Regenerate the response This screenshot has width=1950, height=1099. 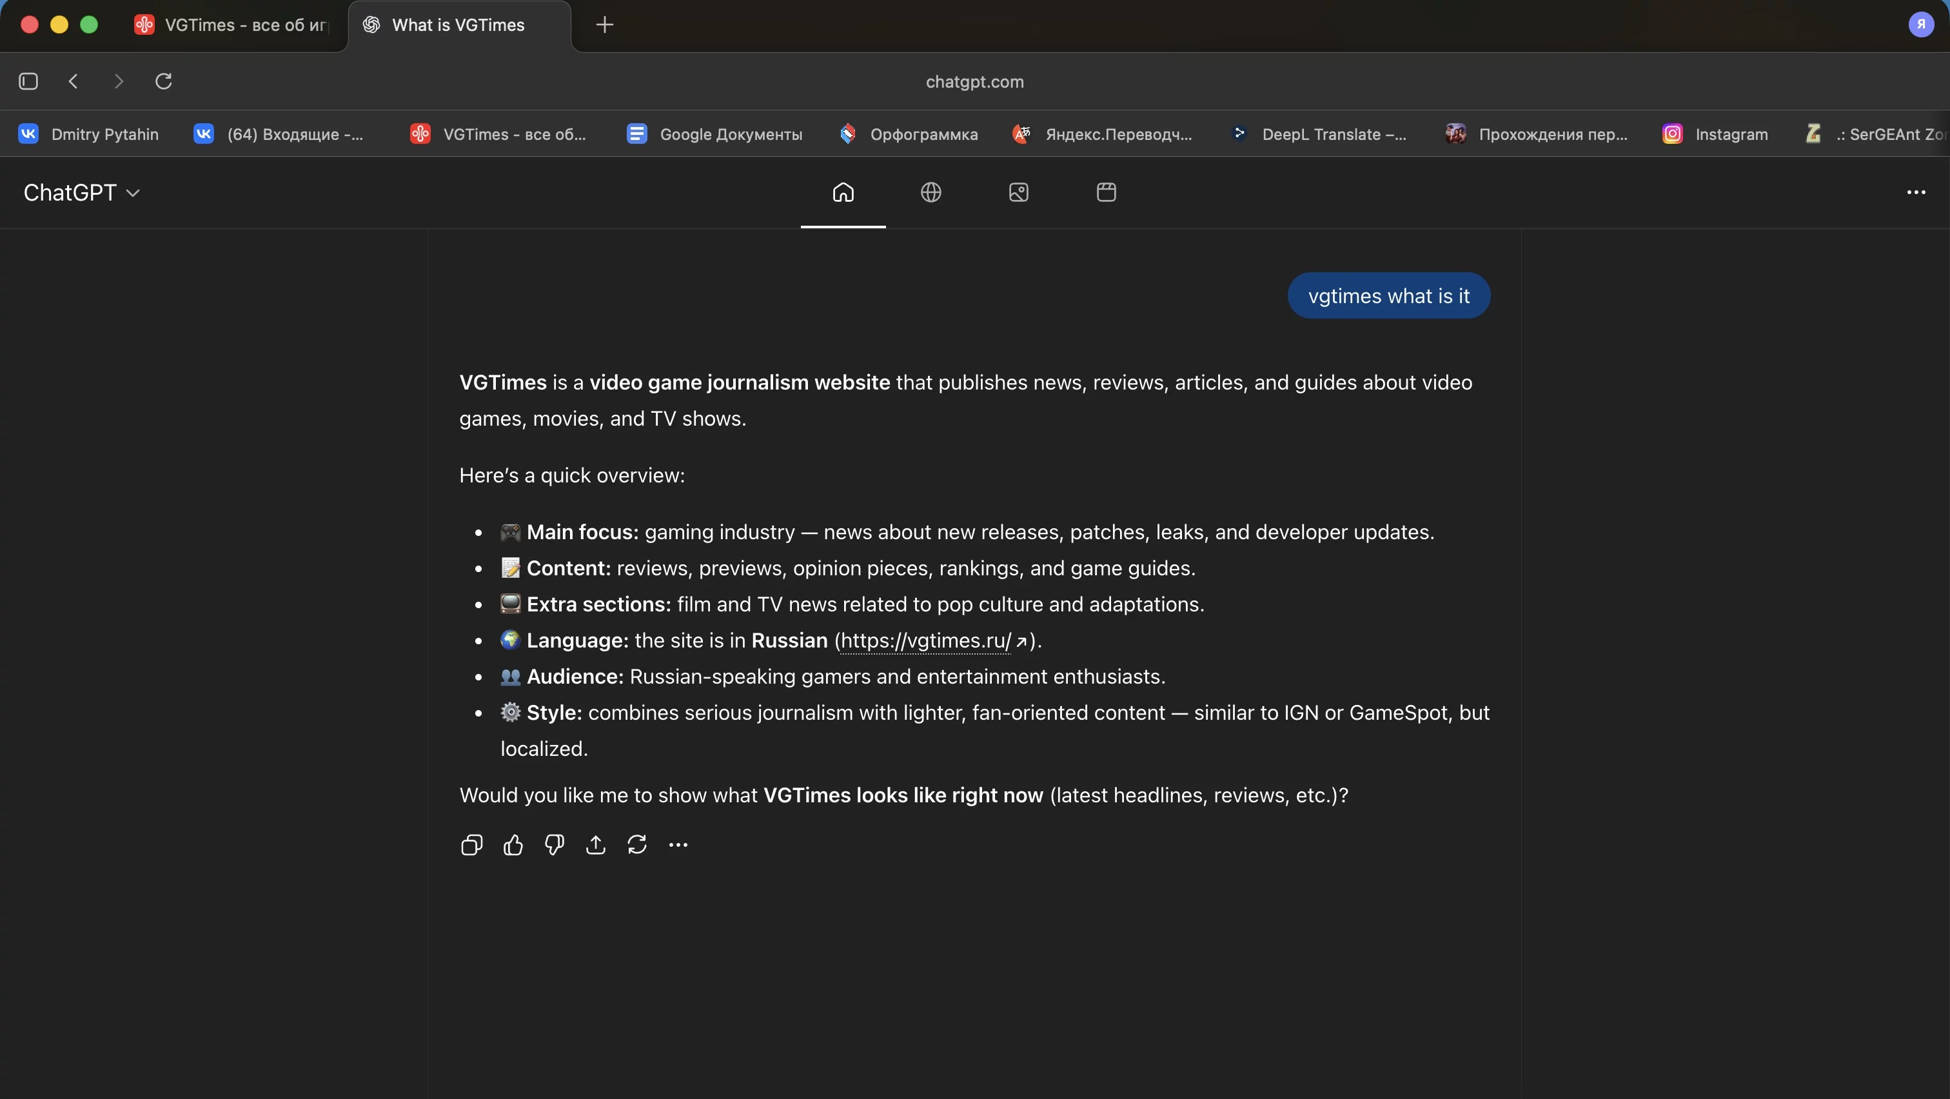[636, 845]
